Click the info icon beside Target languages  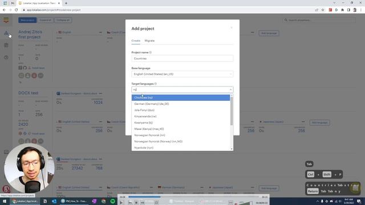click(156, 84)
